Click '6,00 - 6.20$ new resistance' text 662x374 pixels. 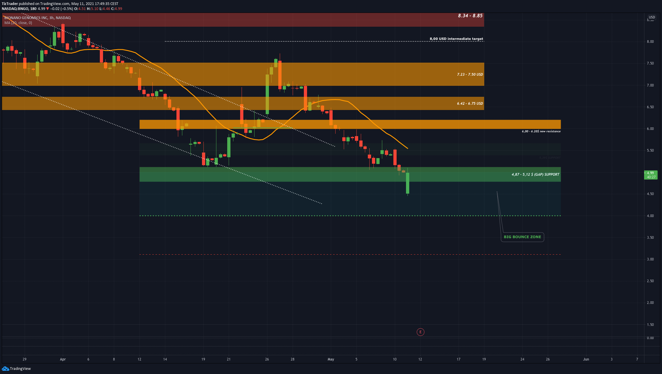click(x=541, y=131)
